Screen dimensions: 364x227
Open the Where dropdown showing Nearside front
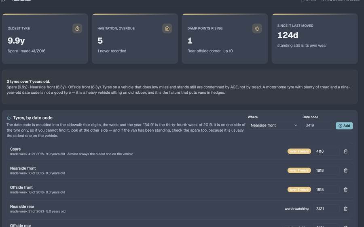(x=274, y=125)
